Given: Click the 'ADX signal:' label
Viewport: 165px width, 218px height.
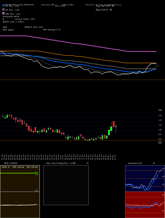Looking at the screenshot, I should [8, 30].
